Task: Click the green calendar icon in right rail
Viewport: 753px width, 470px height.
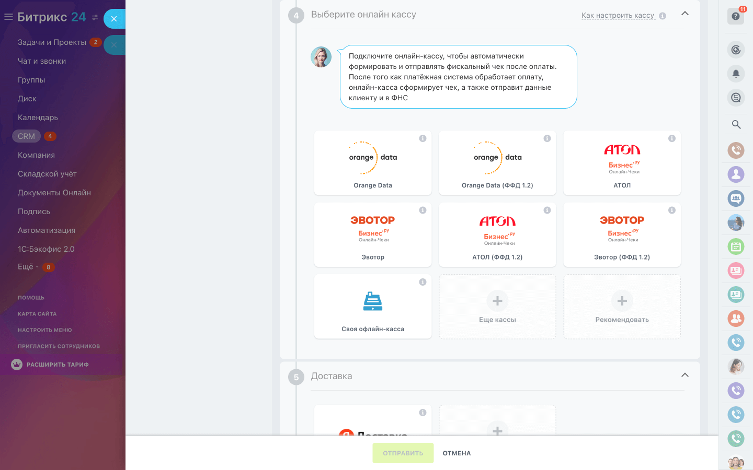Action: click(x=736, y=246)
